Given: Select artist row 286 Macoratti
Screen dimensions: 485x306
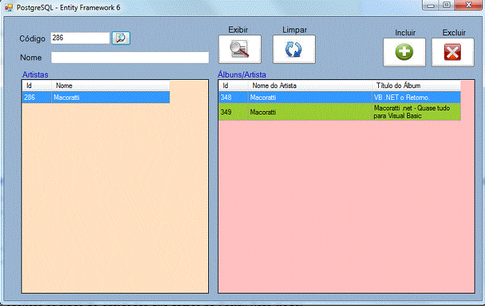Looking at the screenshot, I should point(96,98).
